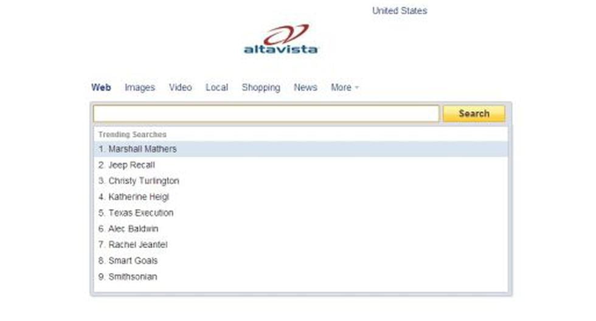
Task: Choose Texas Execution from the list
Action: pos(140,213)
